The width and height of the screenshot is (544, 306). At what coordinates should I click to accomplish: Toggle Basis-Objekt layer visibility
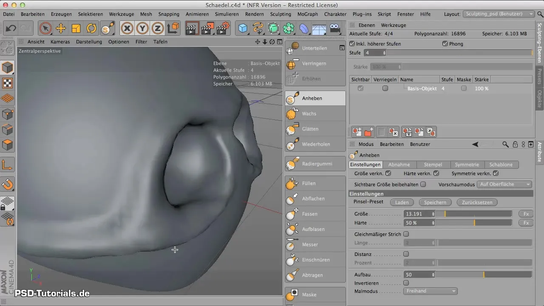coord(360,88)
